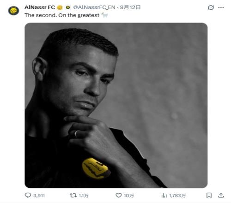Click the 3,911 reply count
The image size is (231, 203).
pyautogui.click(x=39, y=196)
